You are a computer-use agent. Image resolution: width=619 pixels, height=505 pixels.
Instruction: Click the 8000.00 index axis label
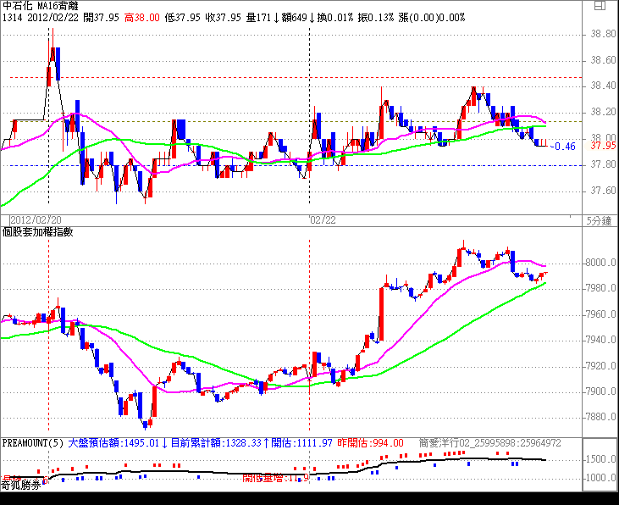click(x=602, y=263)
